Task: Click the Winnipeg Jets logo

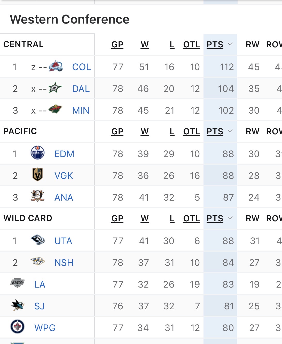Action: [x=18, y=327]
